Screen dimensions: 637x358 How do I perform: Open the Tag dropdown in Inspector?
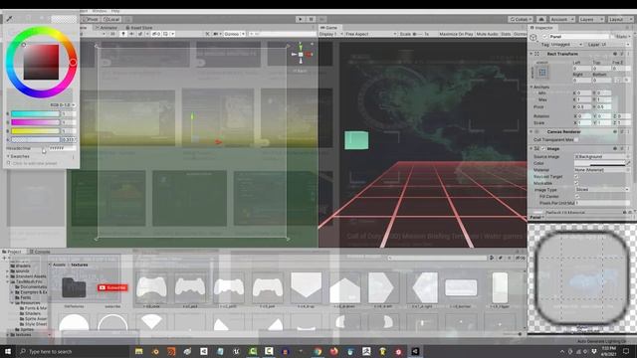(566, 44)
